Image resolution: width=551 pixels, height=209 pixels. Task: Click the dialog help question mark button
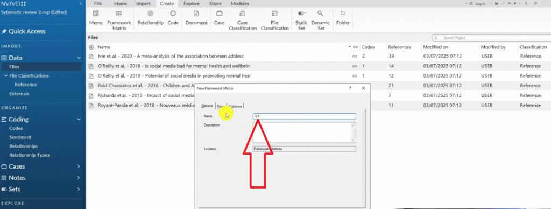350,88
